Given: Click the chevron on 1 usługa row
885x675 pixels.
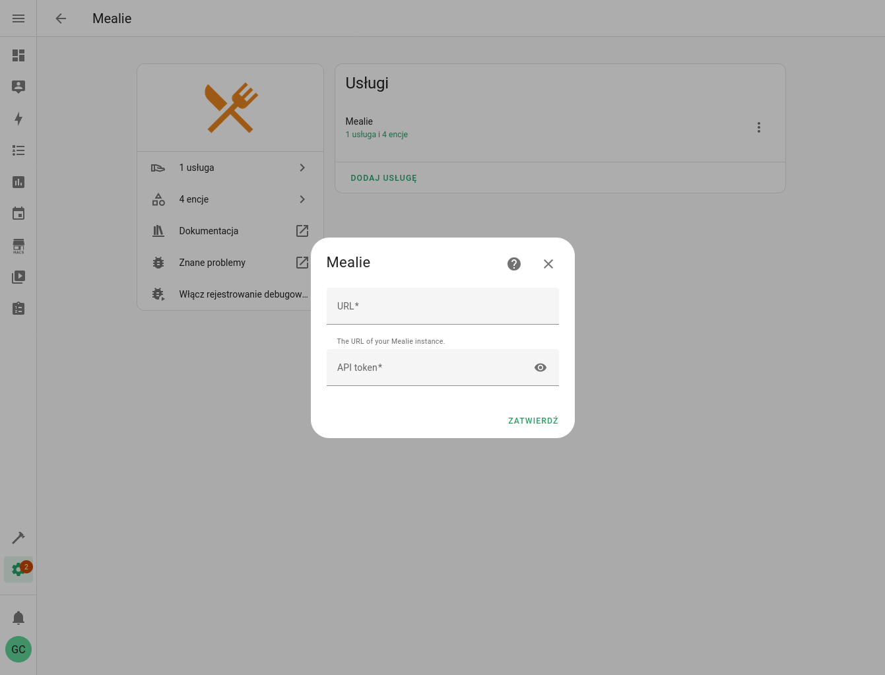Looking at the screenshot, I should point(302,168).
